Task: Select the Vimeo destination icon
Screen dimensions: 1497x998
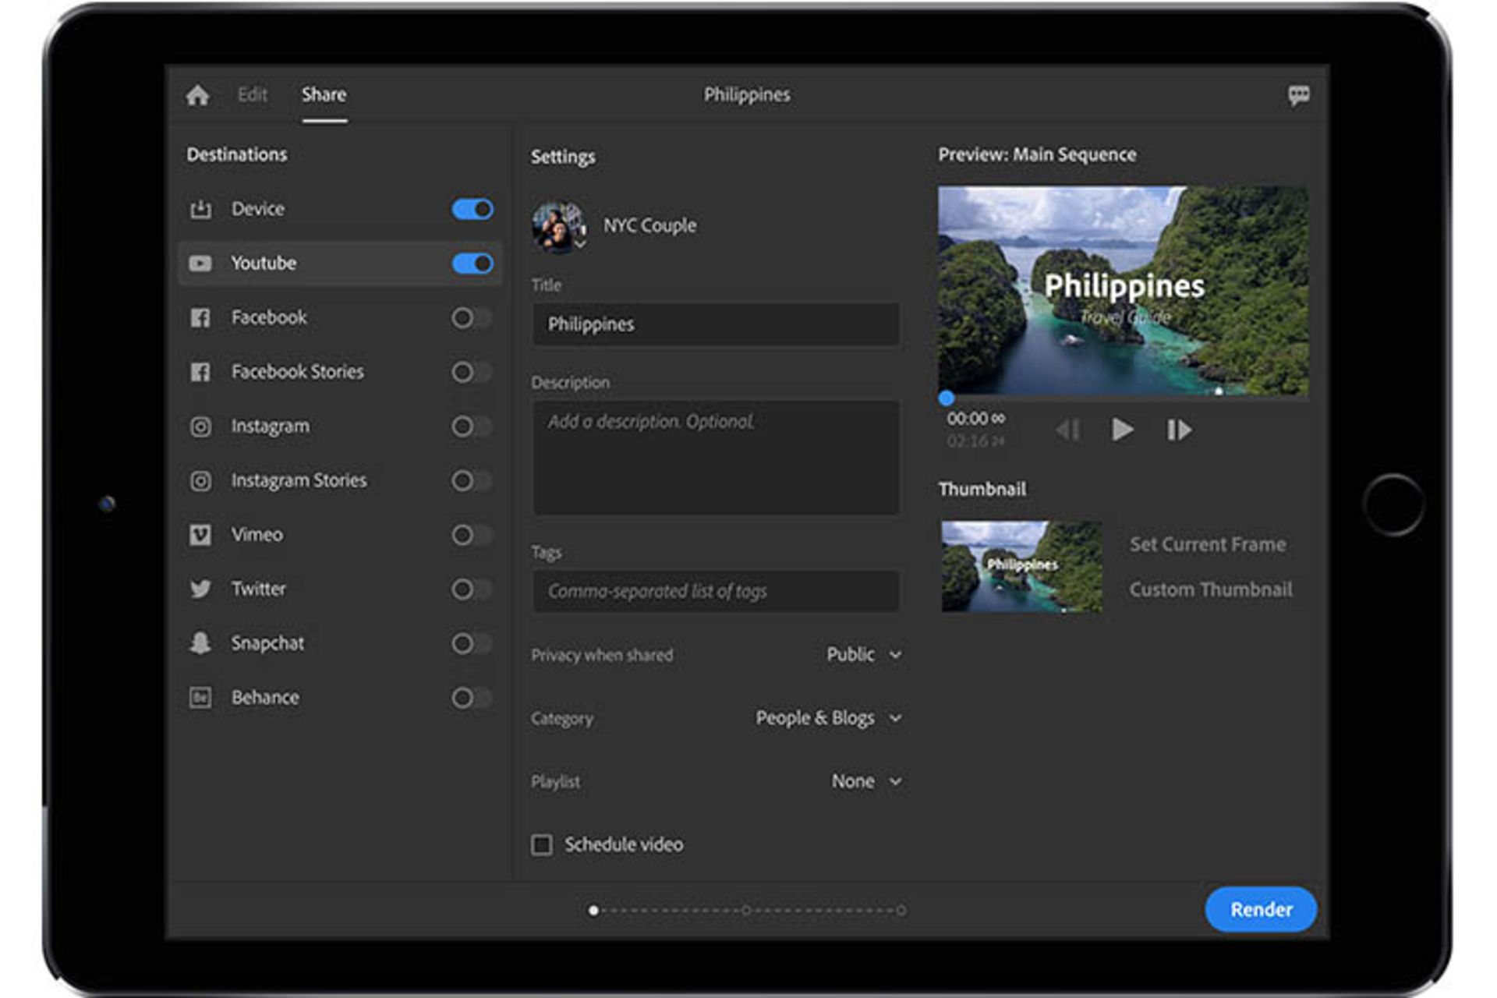Action: (200, 535)
